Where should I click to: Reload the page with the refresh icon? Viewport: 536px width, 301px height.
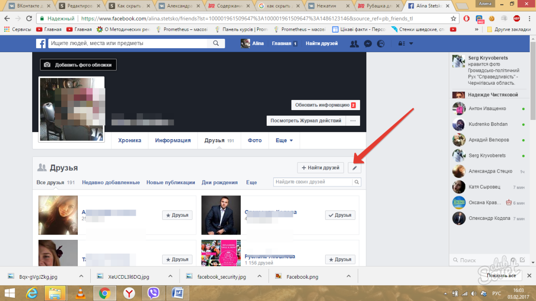[29, 19]
